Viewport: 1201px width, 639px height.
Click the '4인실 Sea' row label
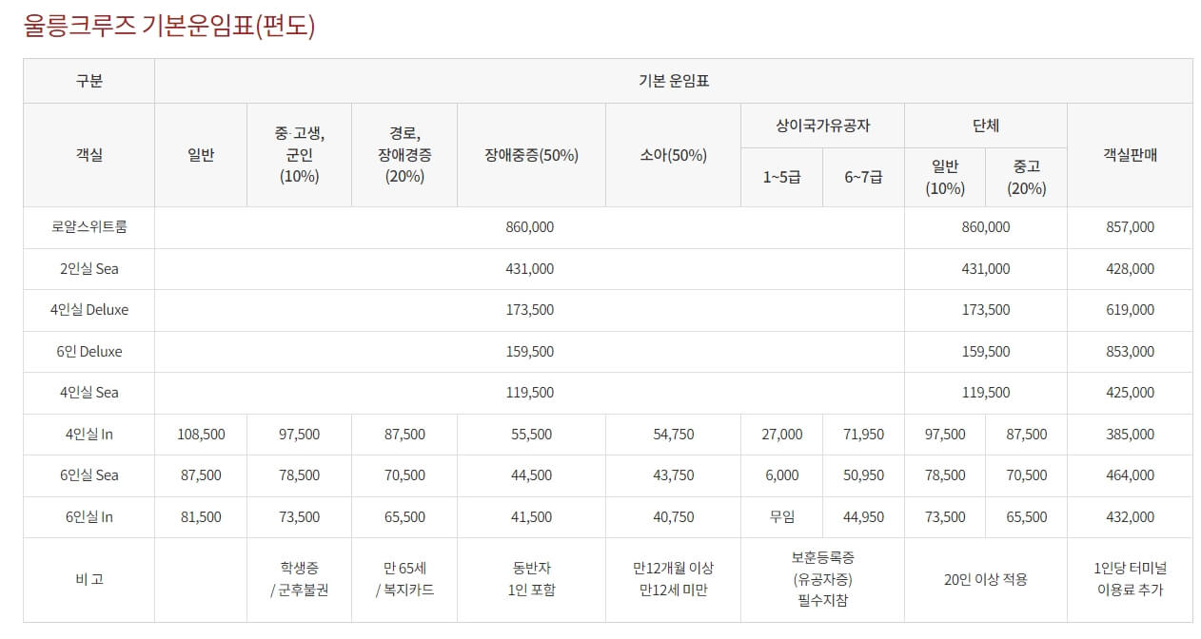[x=89, y=393]
